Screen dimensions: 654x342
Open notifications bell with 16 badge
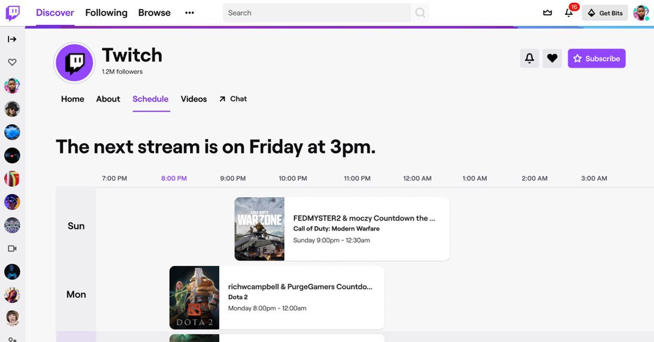[570, 12]
